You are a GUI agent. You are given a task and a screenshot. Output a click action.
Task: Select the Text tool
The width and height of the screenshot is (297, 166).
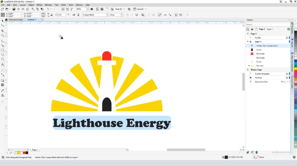pyautogui.click(x=2, y=65)
